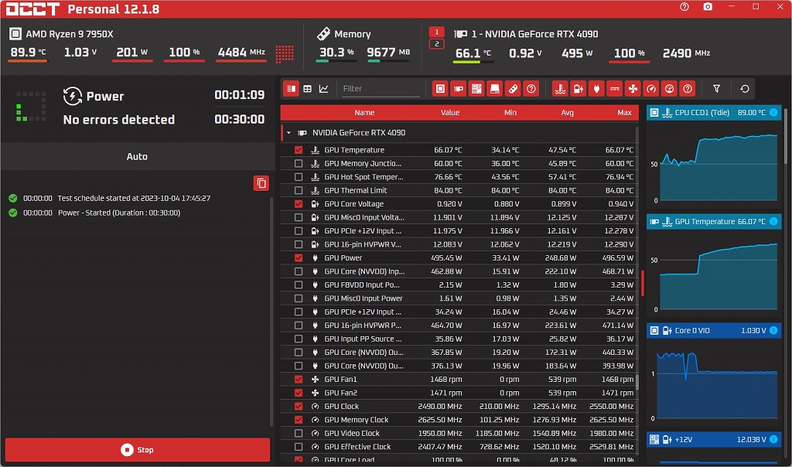Click the reset min/max refresh icon
This screenshot has width=792, height=467.
[x=745, y=89]
